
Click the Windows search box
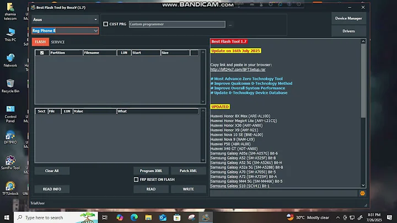click(x=56, y=217)
